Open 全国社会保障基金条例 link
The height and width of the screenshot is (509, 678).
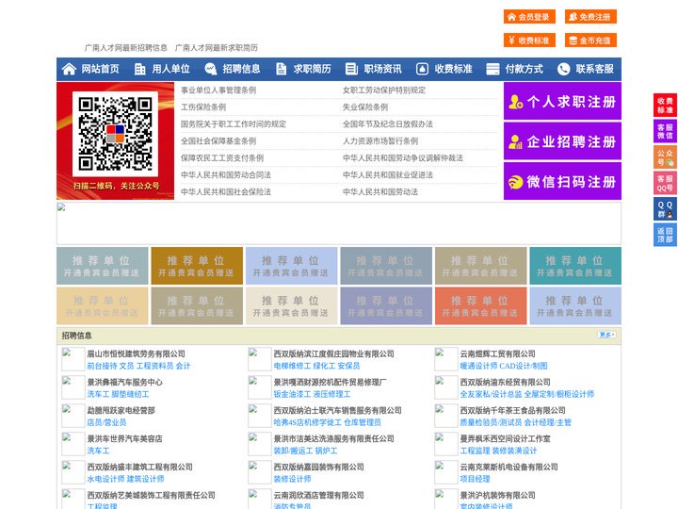[x=218, y=140]
